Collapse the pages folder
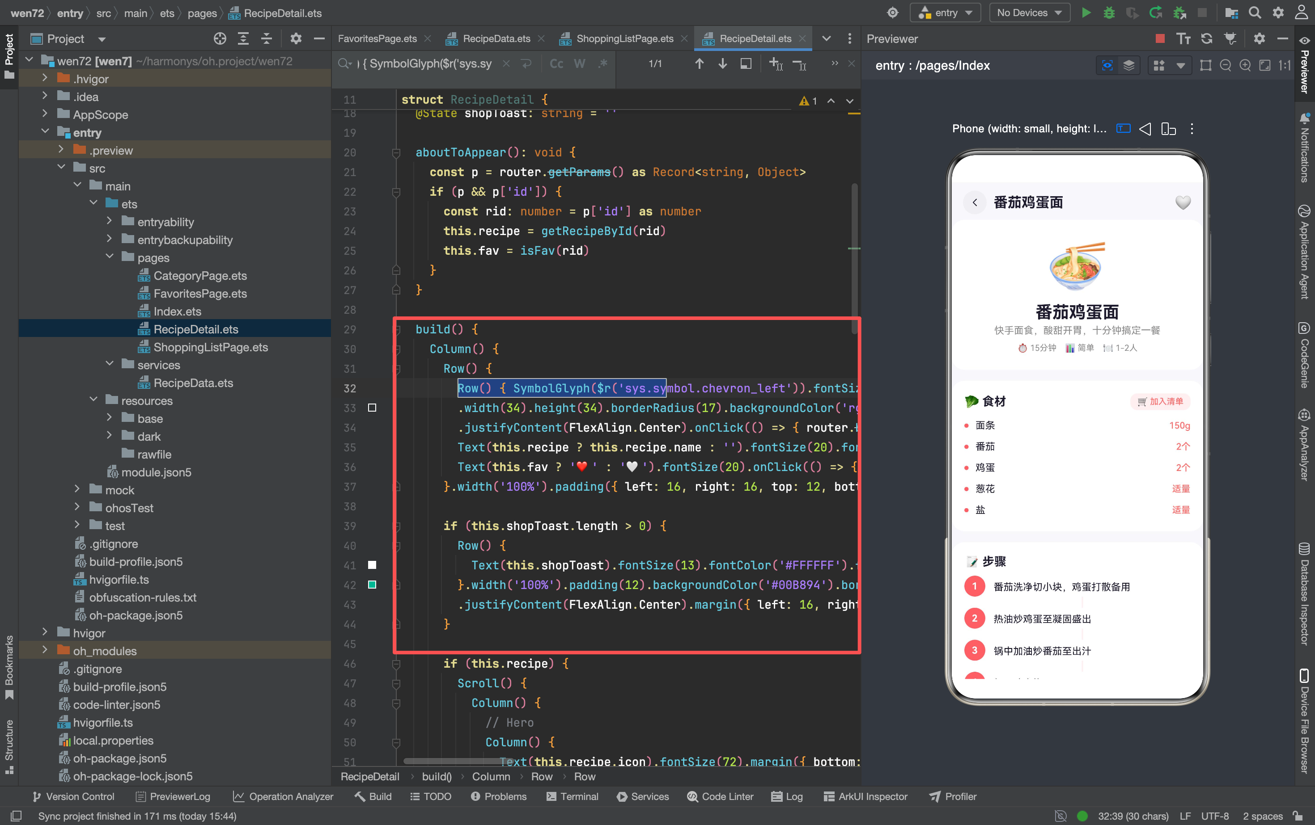This screenshot has height=825, width=1315. point(109,257)
